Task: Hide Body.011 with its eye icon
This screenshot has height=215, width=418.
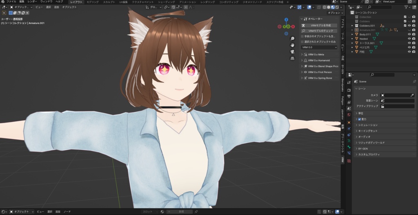Action: pyautogui.click(x=409, y=34)
